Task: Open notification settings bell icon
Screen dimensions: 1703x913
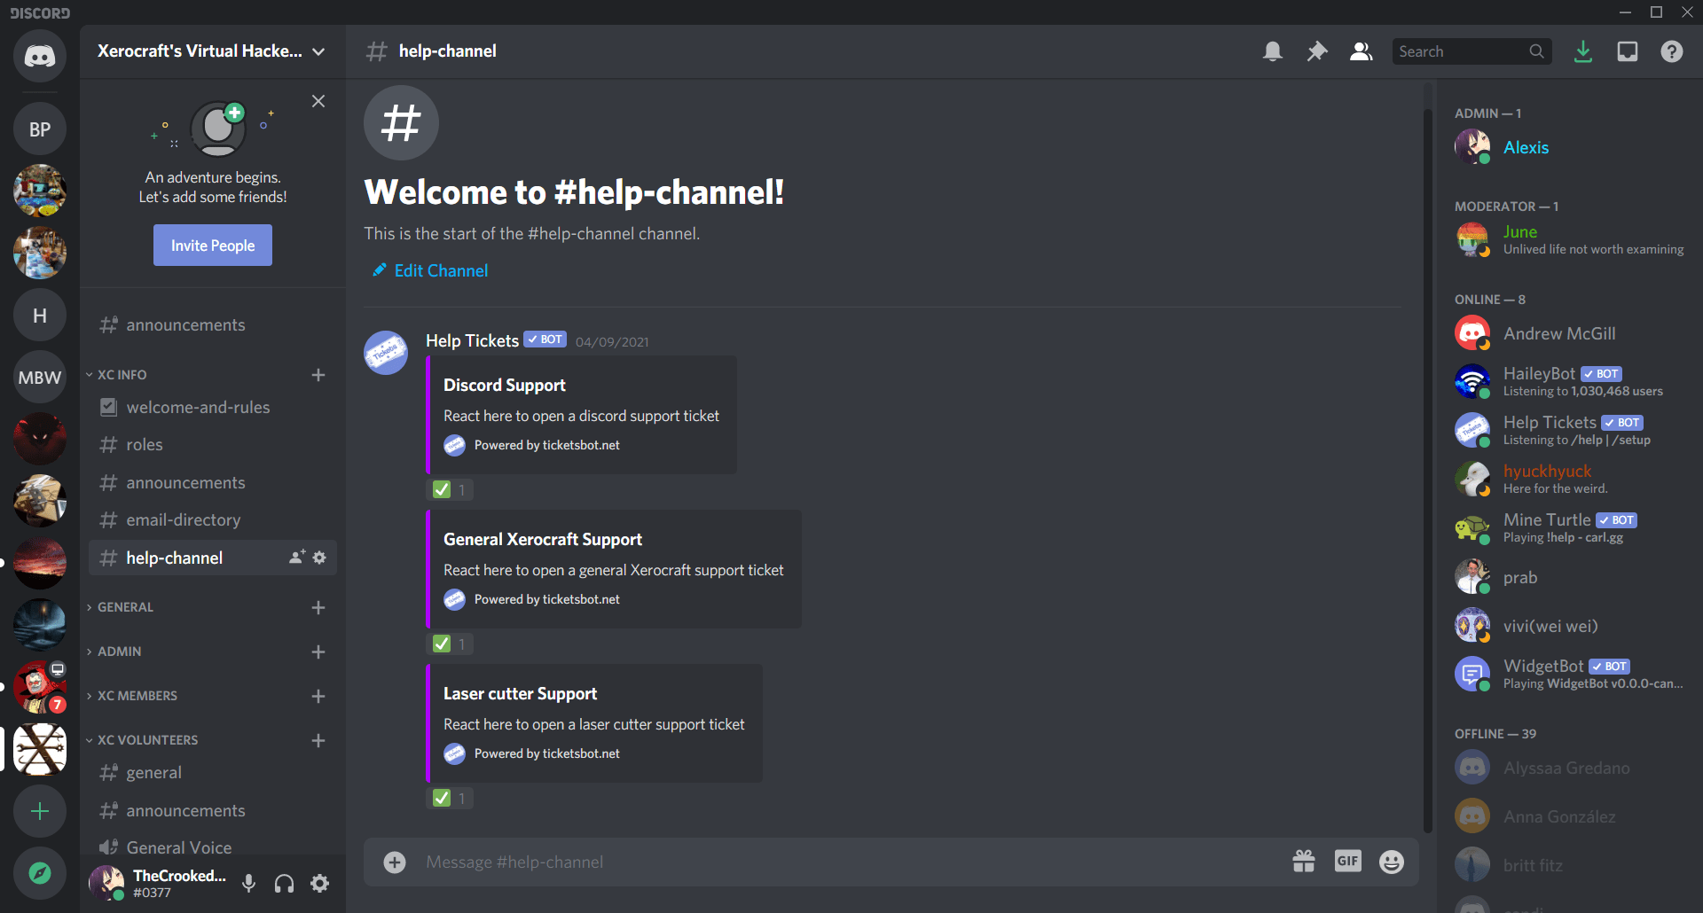Action: pos(1273,51)
